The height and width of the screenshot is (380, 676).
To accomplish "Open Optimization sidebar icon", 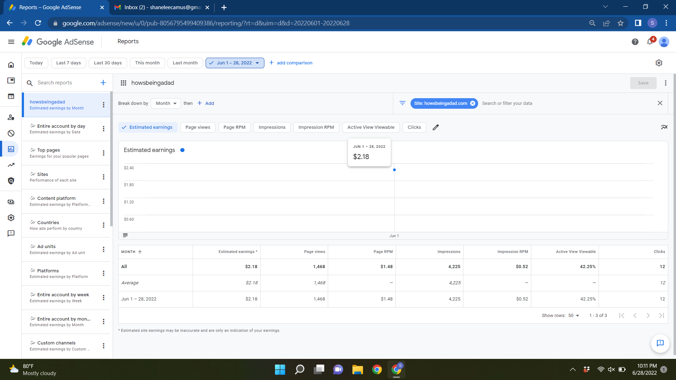I will point(11,165).
